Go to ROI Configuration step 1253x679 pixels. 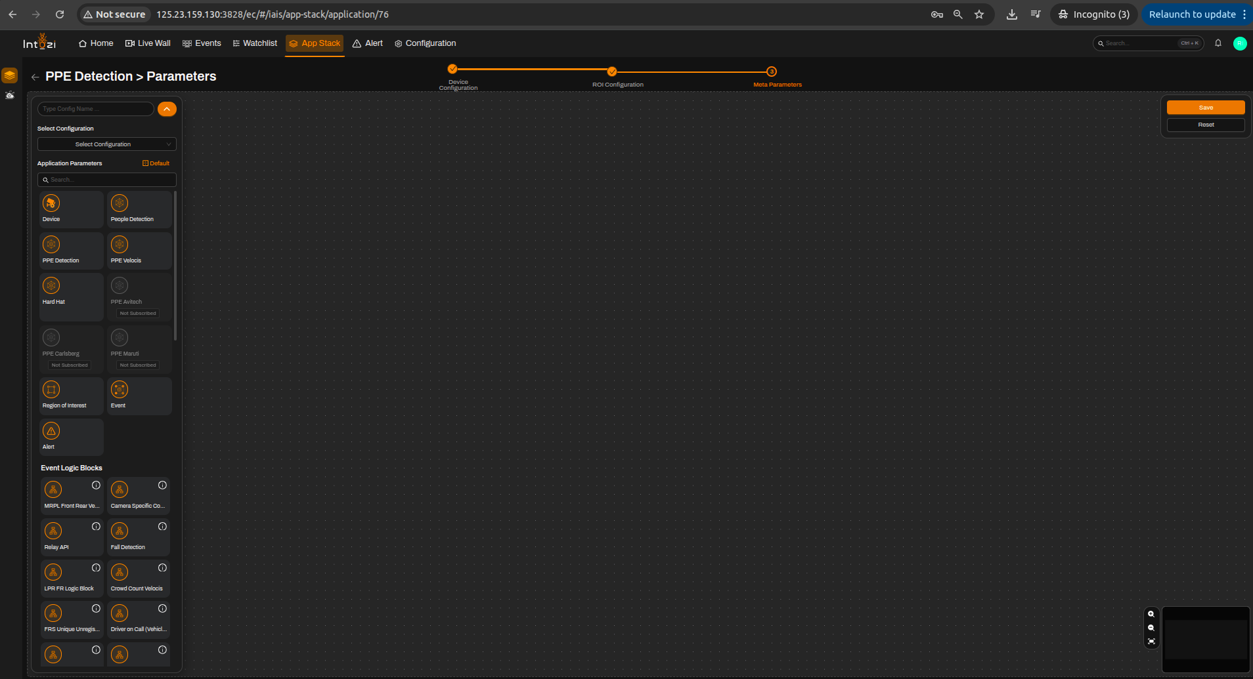click(612, 72)
